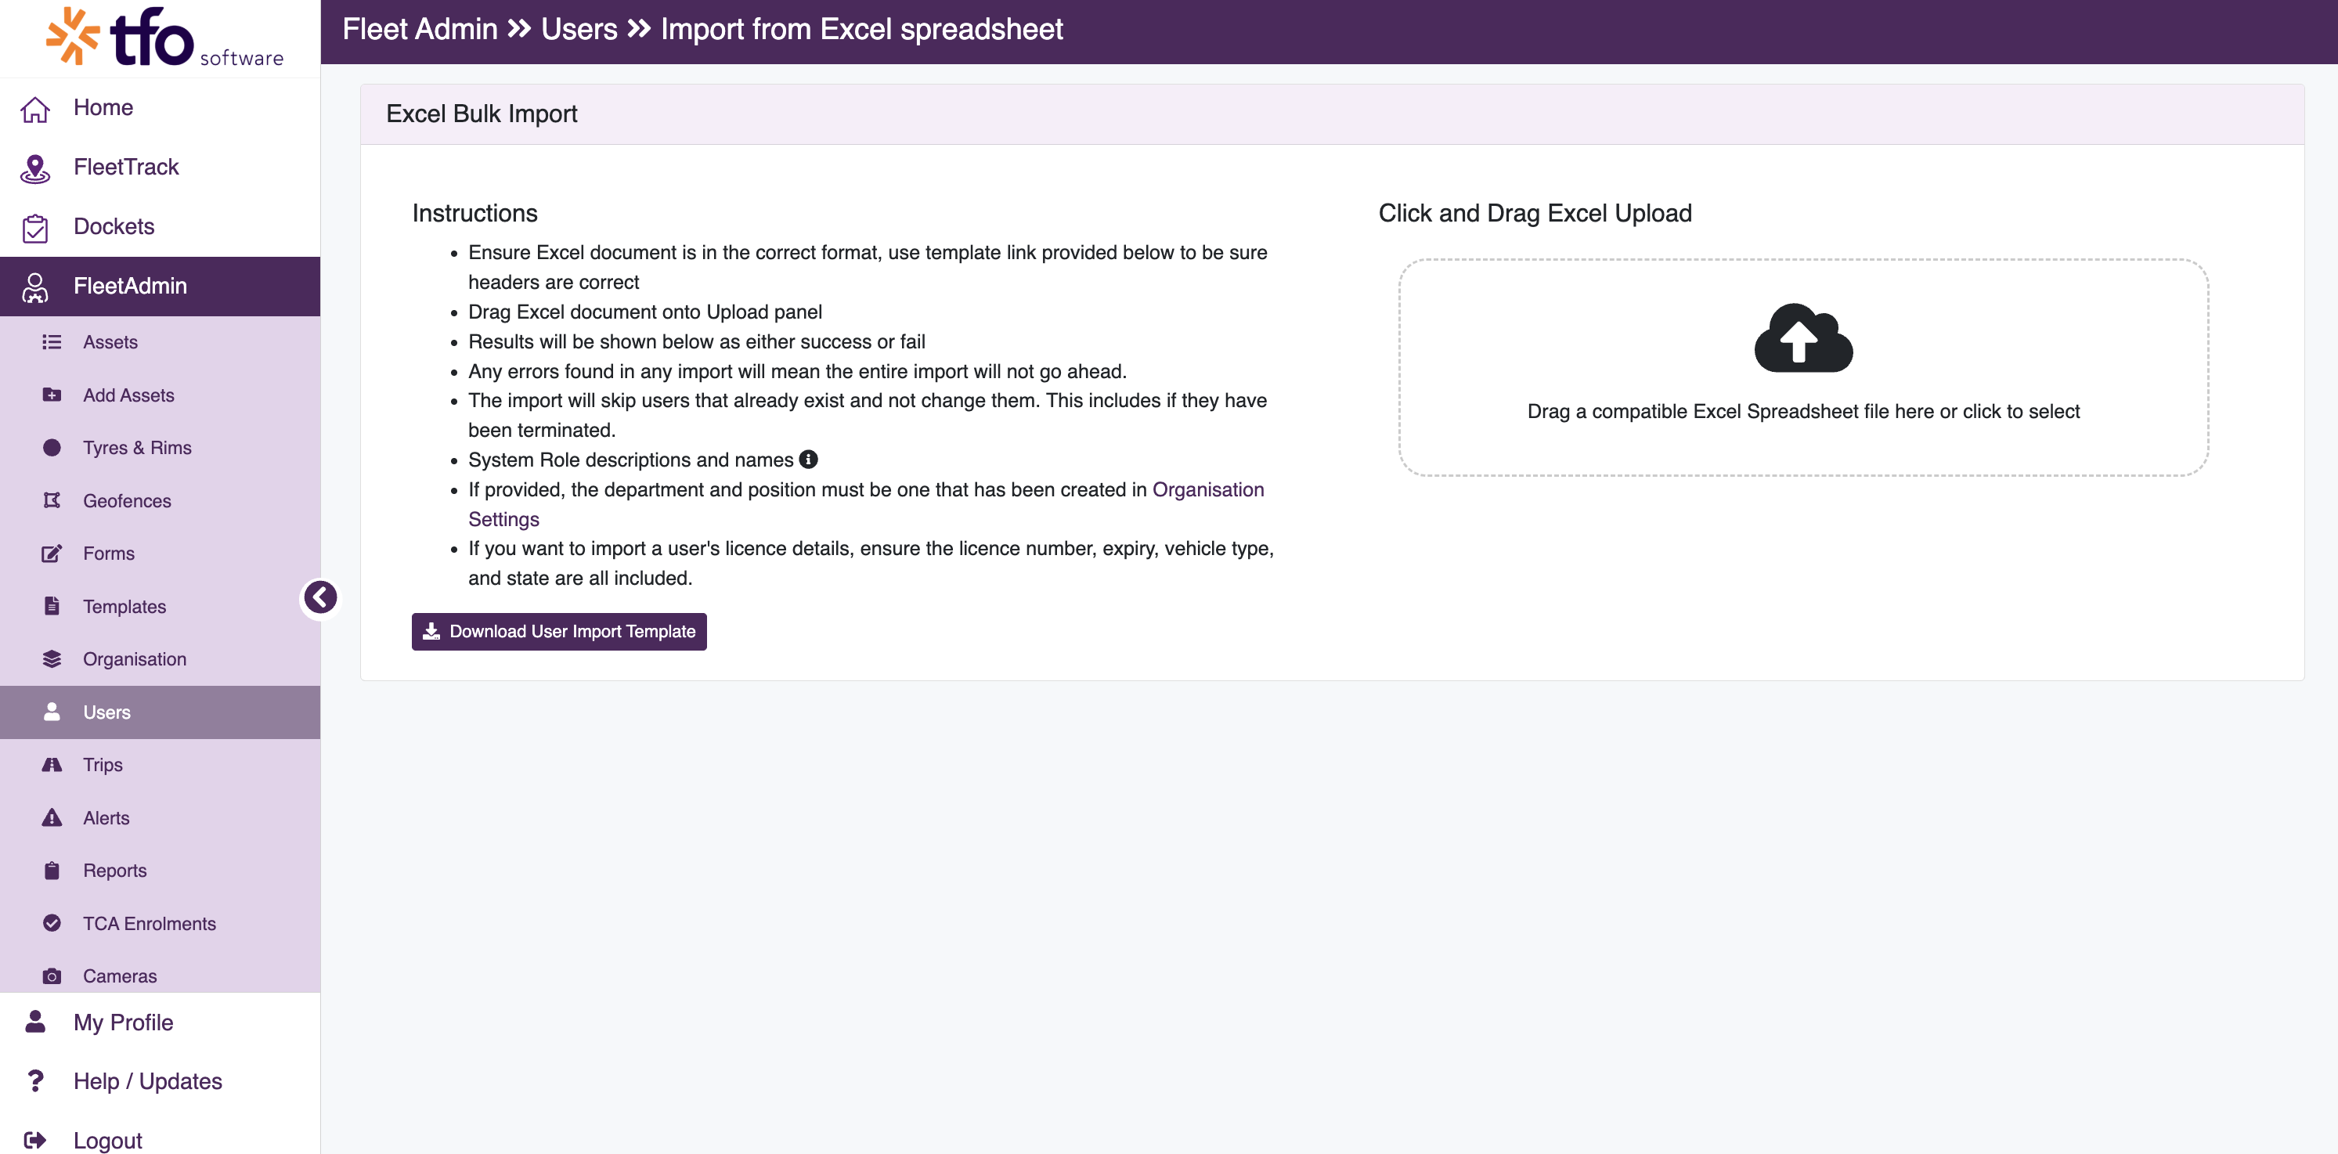
Task: Click the info icon beside System Role descriptions
Action: (808, 459)
